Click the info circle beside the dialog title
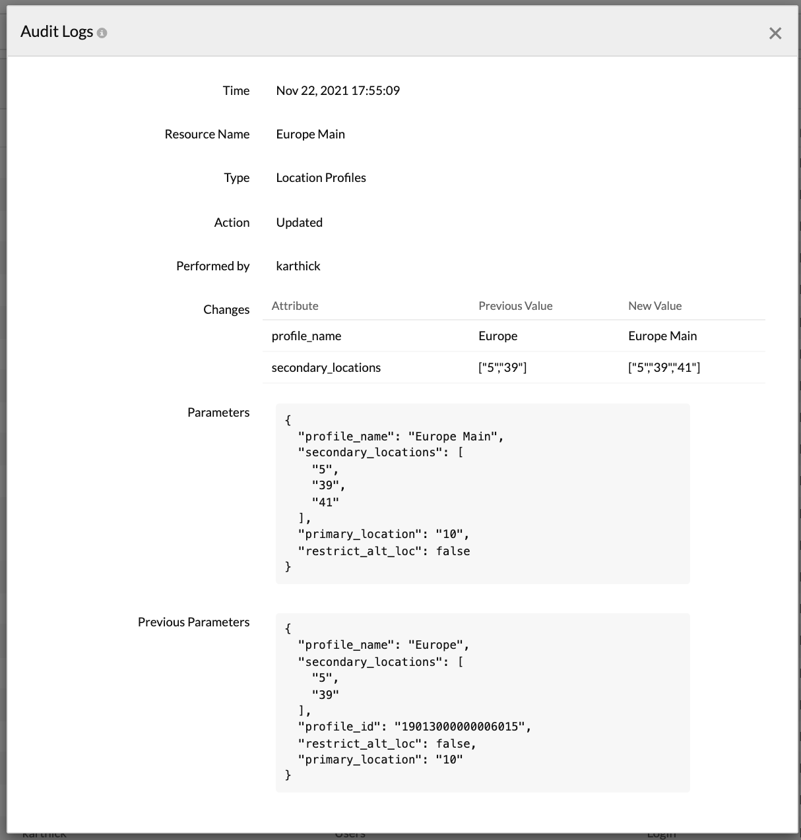Screen dimensions: 801x840 [102, 33]
